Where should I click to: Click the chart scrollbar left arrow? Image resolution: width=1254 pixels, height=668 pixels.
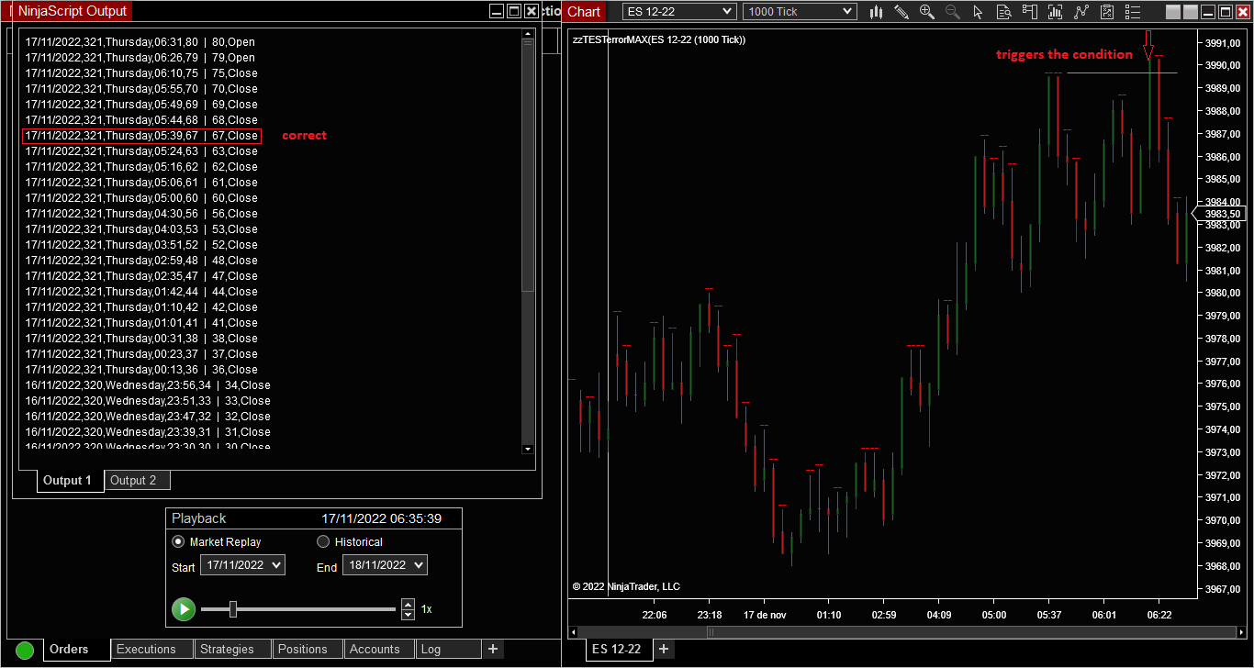[x=575, y=632]
